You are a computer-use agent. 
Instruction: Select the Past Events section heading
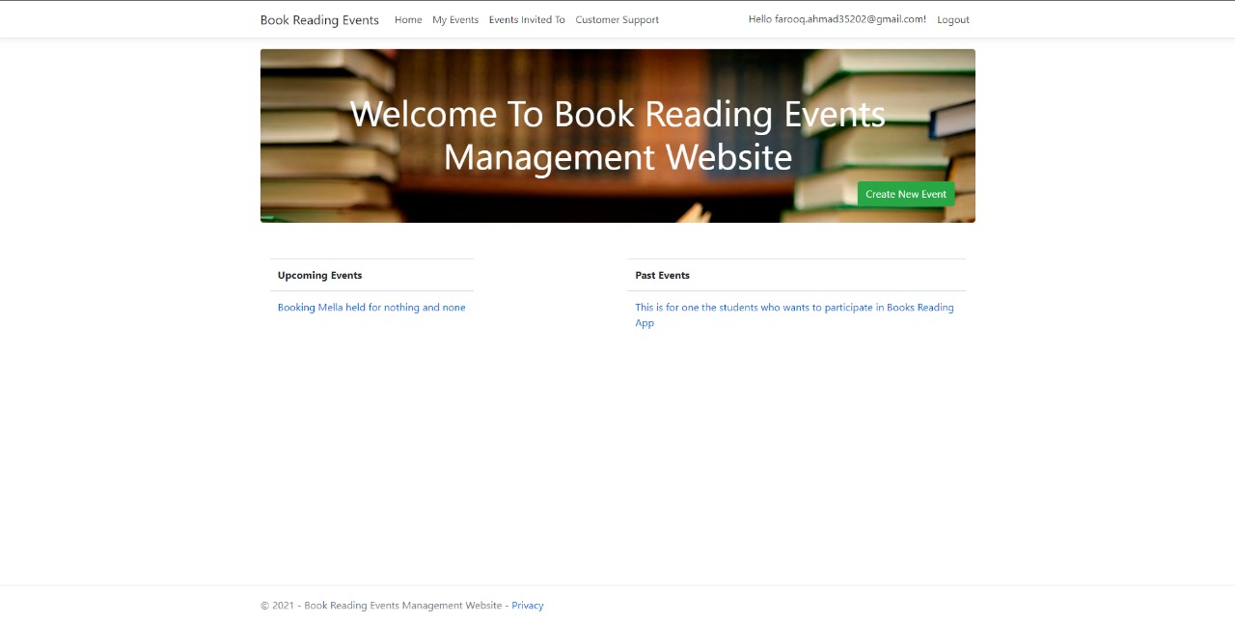point(662,275)
